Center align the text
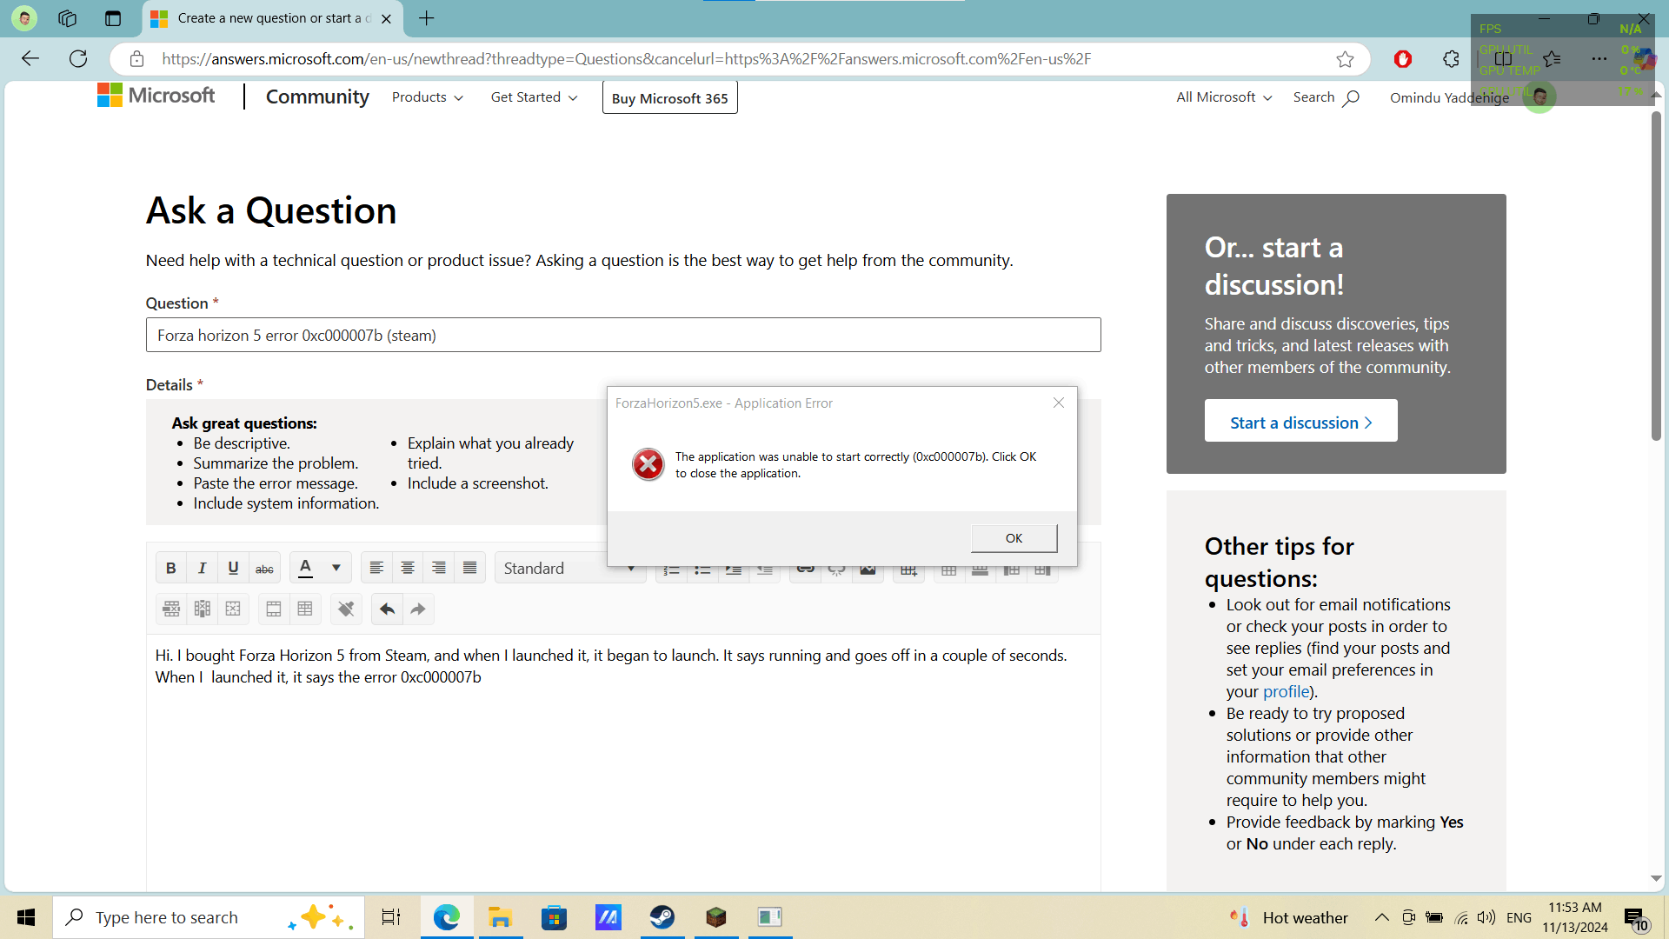 [408, 569]
